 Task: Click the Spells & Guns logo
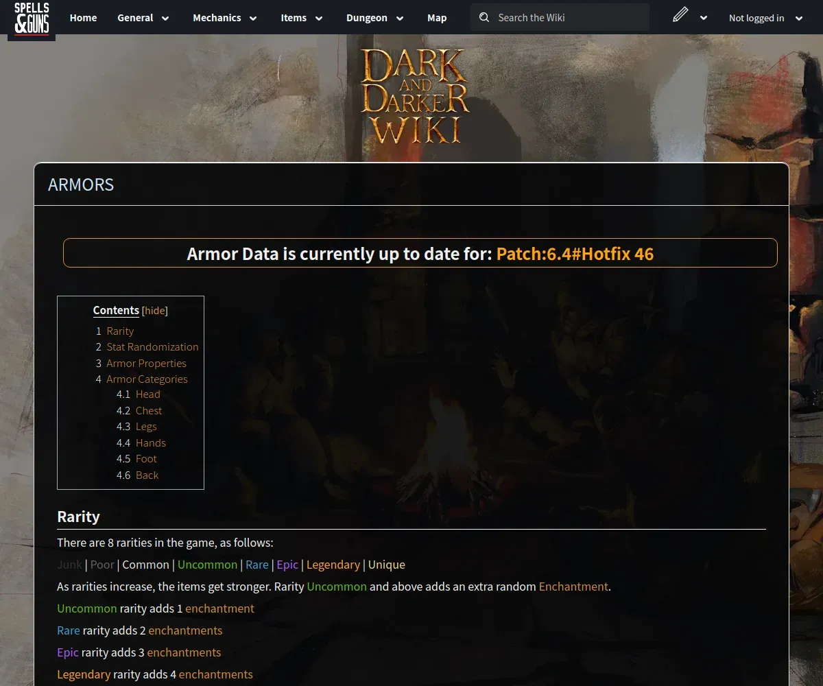(x=32, y=19)
